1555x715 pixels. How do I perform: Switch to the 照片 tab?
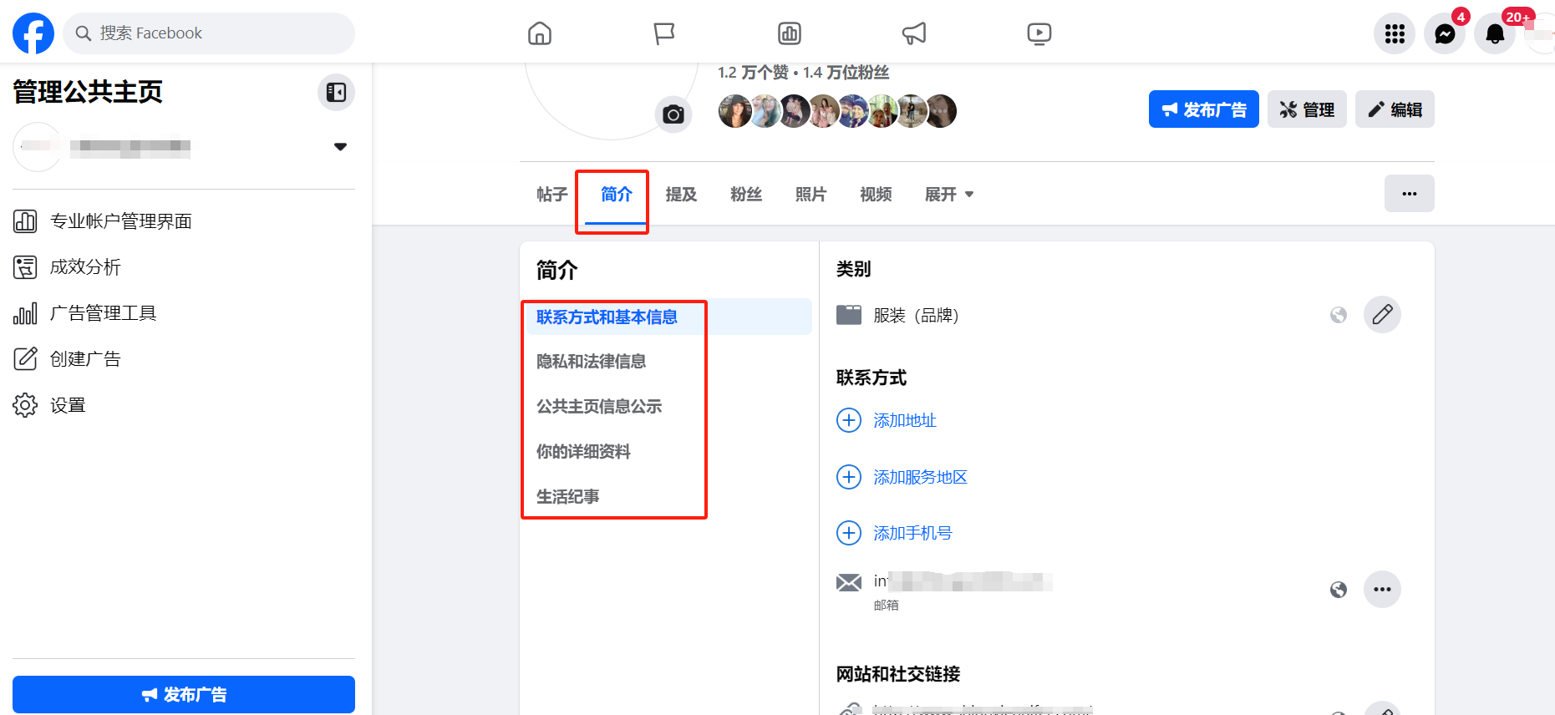[x=811, y=195]
